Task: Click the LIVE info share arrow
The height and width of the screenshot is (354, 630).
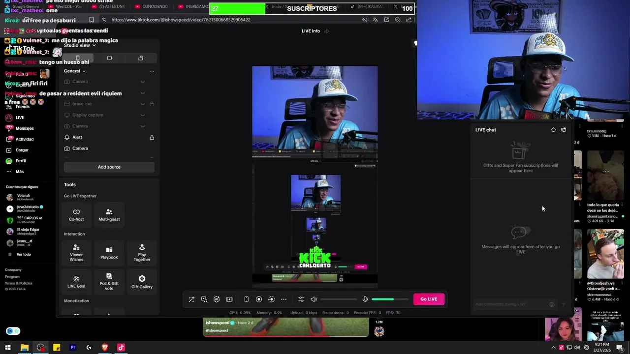Action: click(326, 31)
